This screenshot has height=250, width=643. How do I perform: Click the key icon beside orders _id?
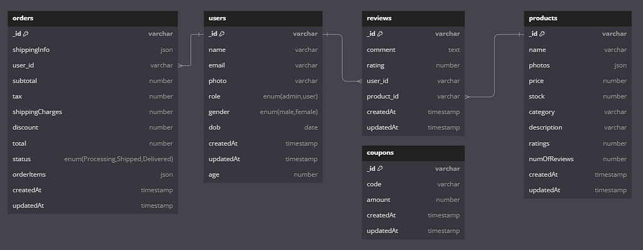(x=26, y=34)
